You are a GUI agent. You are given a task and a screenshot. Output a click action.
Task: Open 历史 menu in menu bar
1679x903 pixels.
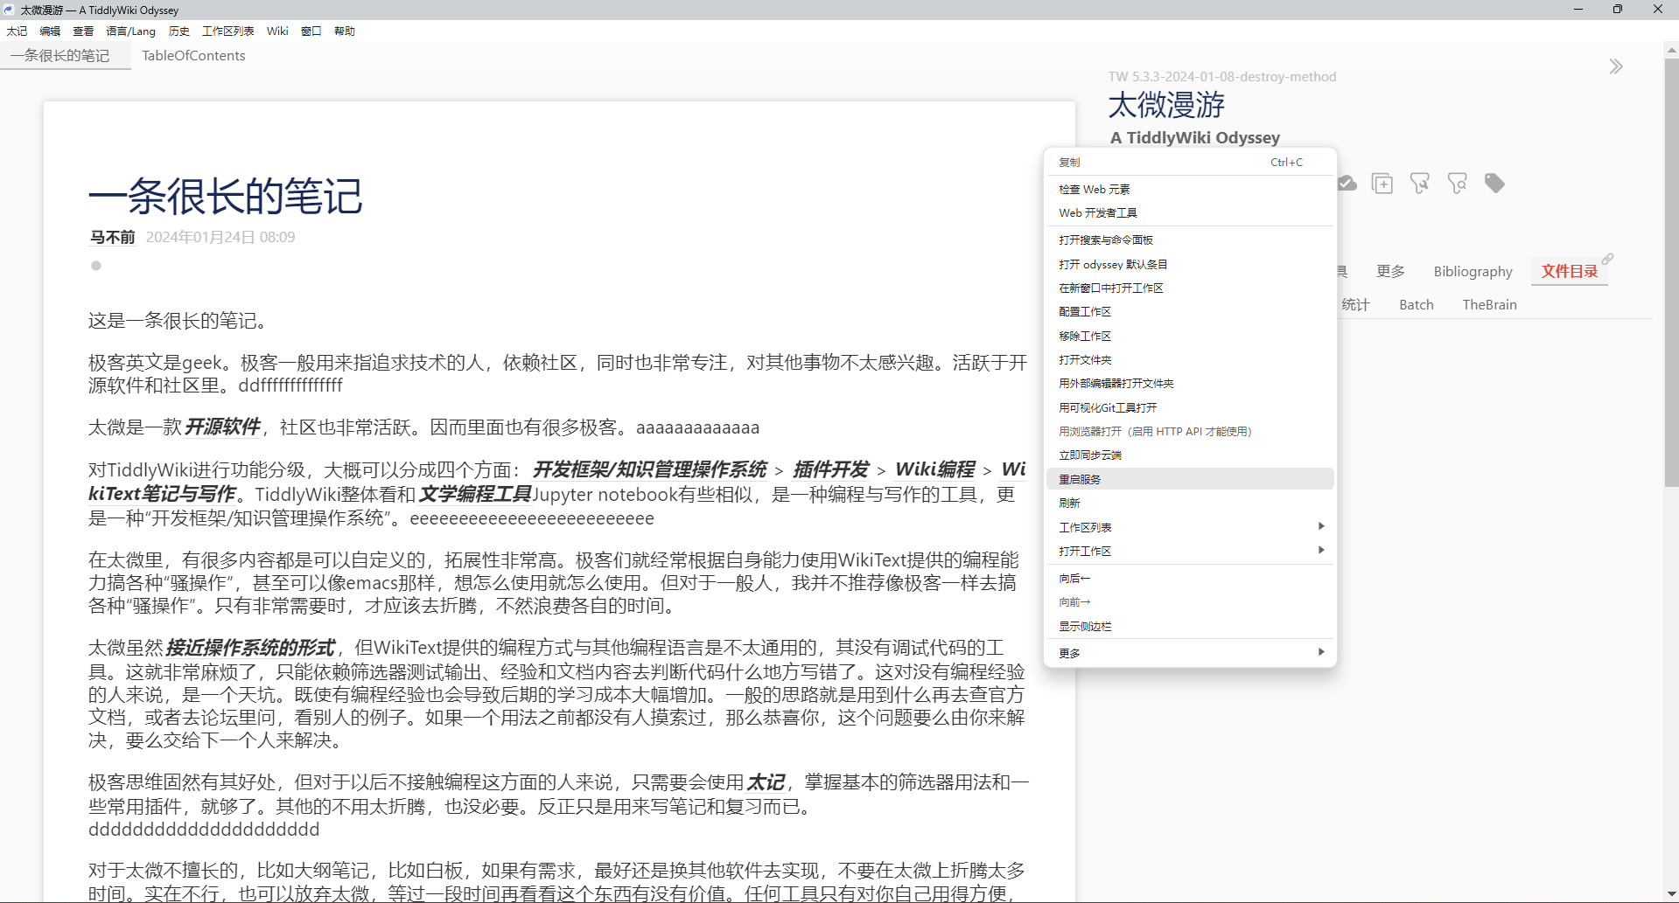(x=179, y=31)
